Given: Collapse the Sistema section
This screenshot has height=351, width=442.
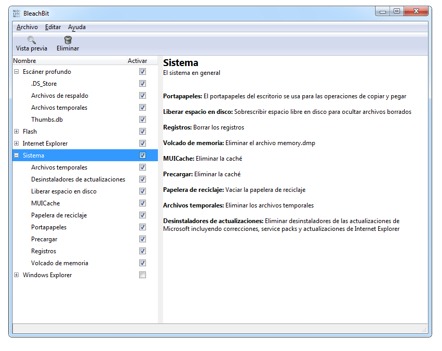Looking at the screenshot, I should (x=16, y=155).
